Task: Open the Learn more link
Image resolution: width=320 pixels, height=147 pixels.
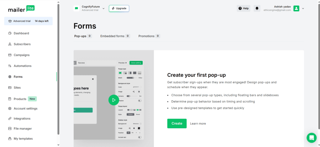Action: (x=198, y=124)
